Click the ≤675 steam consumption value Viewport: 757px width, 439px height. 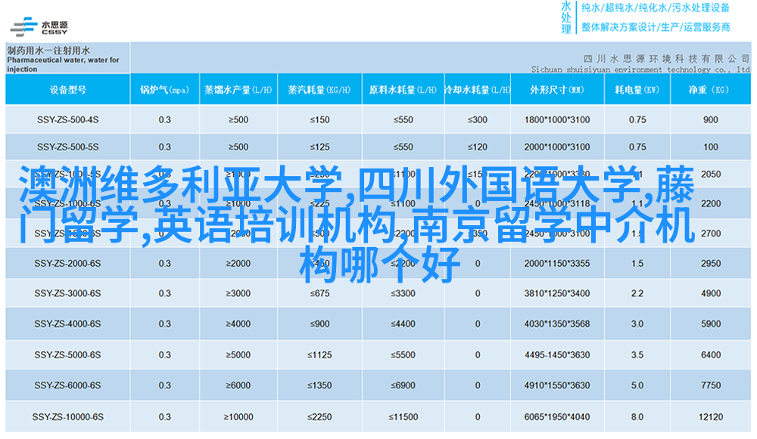tap(319, 293)
